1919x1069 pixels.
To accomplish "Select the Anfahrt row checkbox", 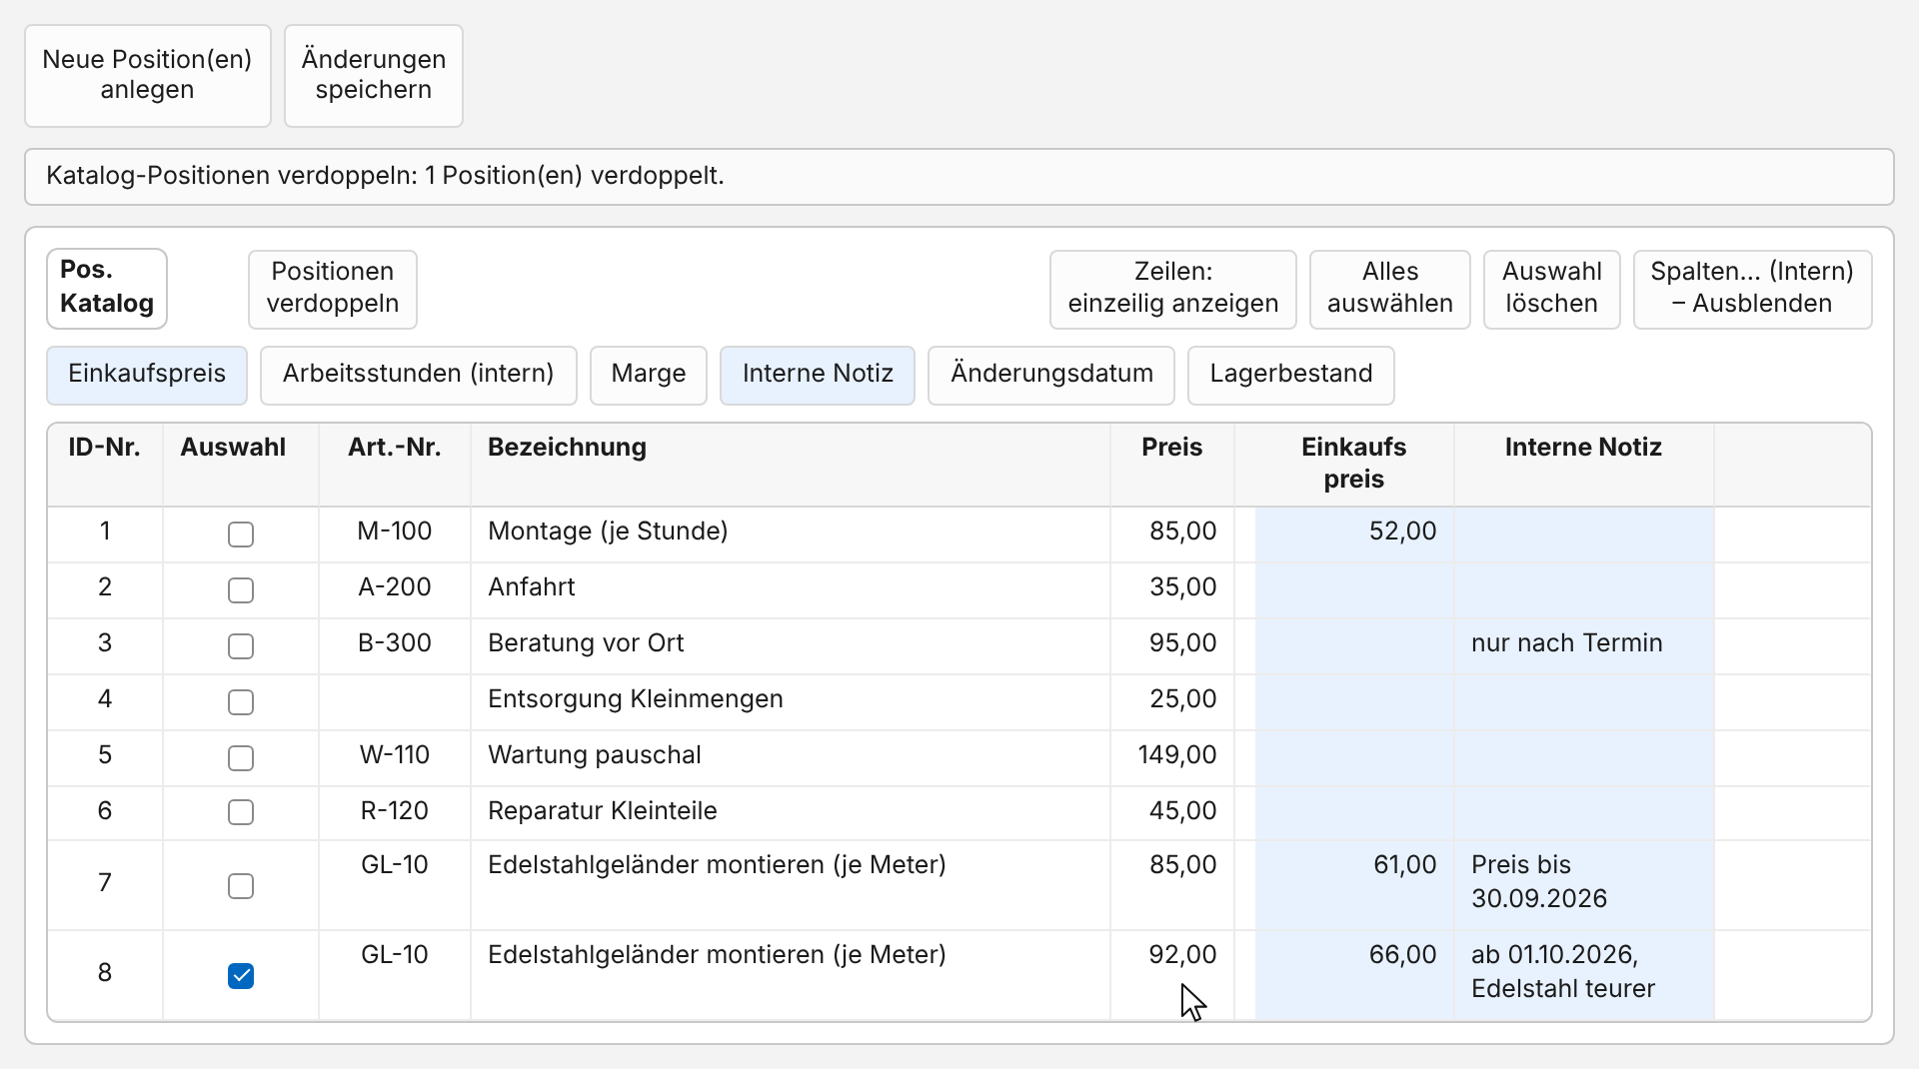I will pos(241,590).
